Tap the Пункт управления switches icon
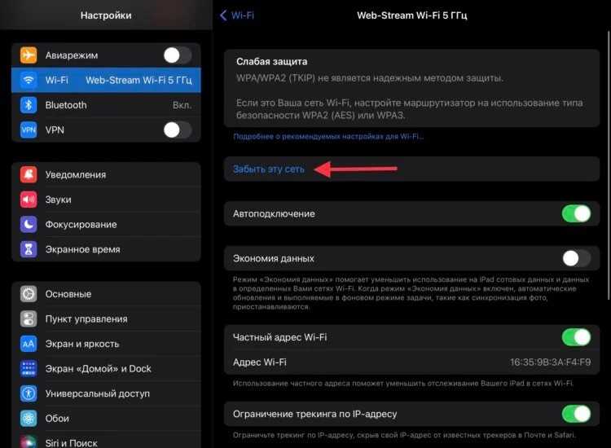This screenshot has width=611, height=448. [29, 318]
